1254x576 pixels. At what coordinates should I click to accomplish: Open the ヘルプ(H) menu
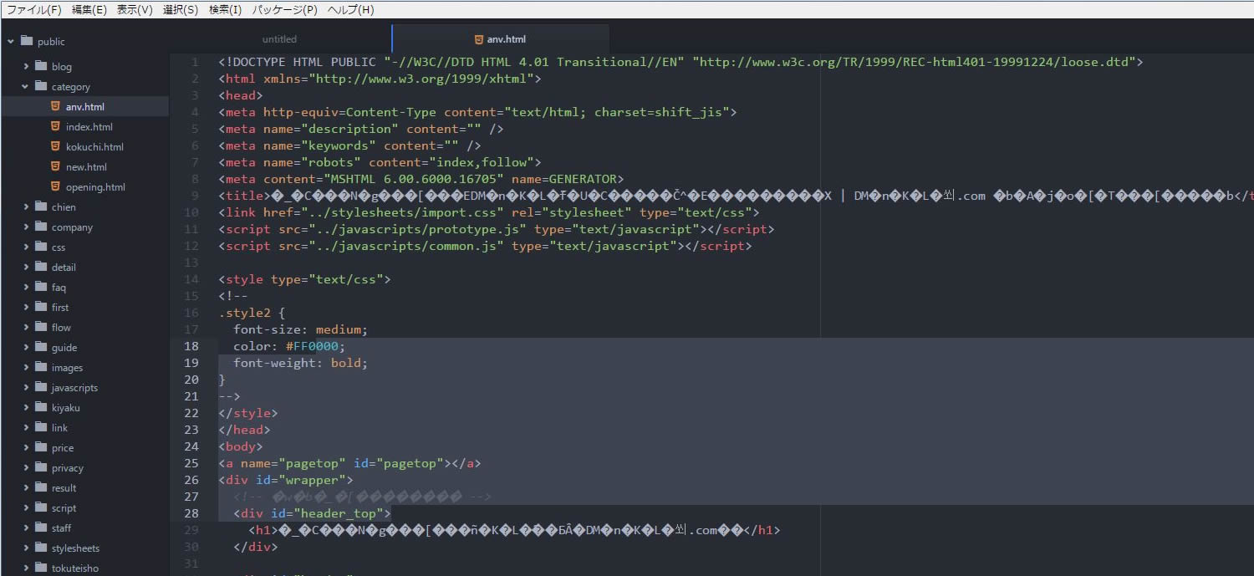(350, 10)
